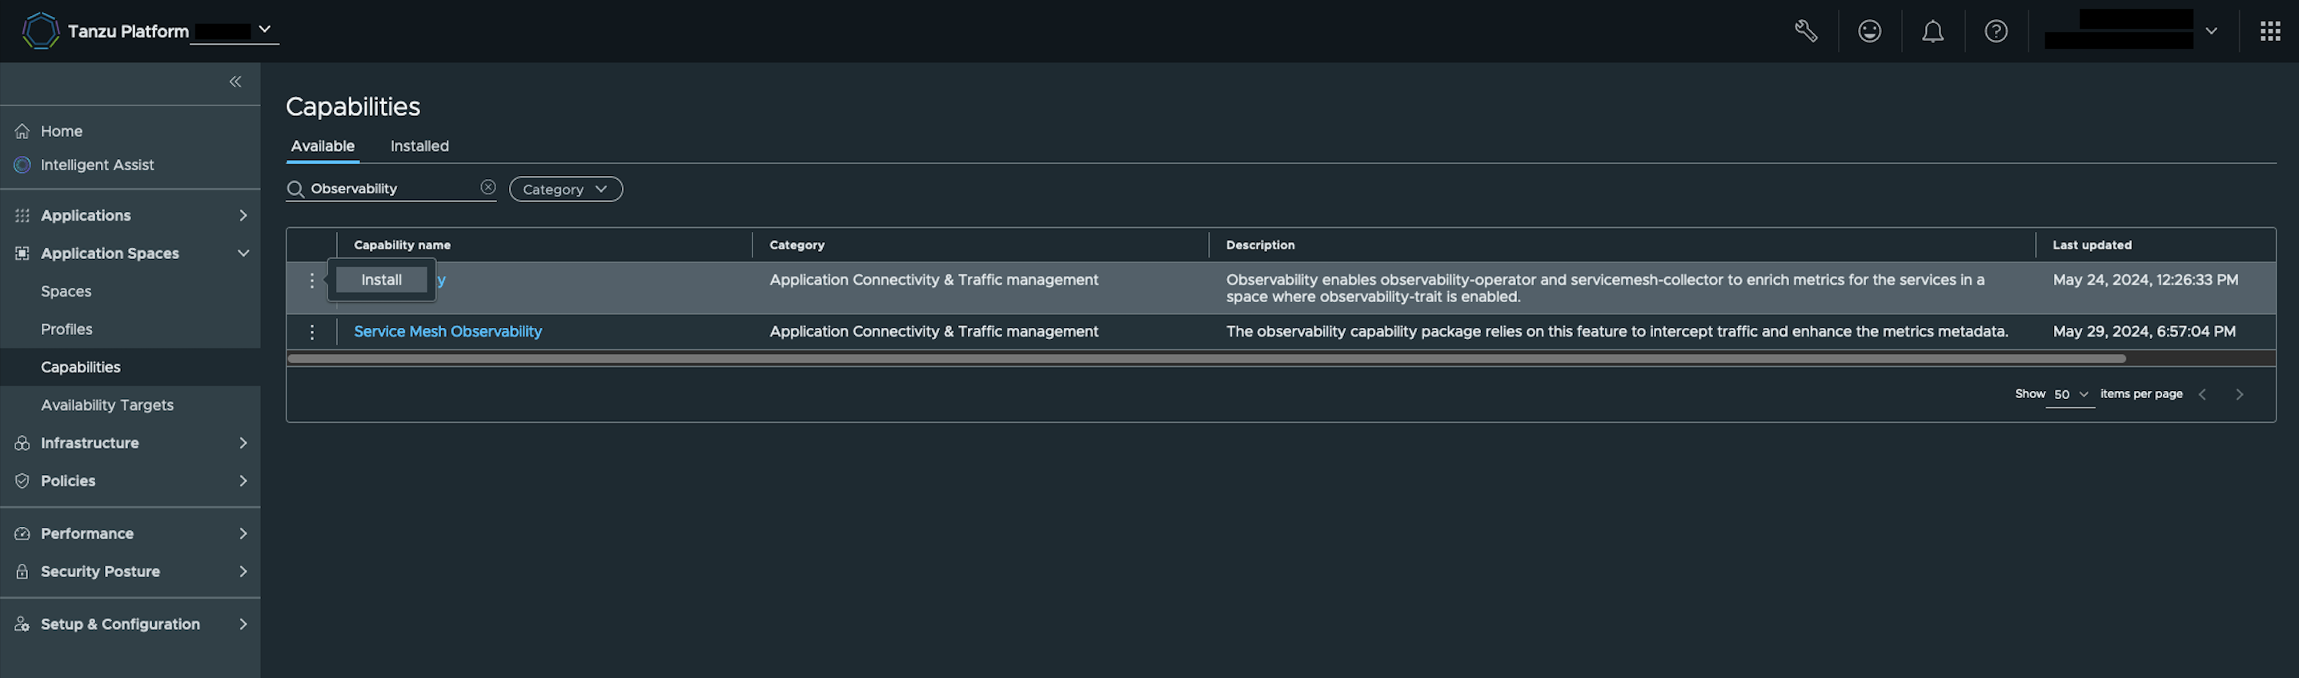
Task: Click the Policies shield icon
Action: [22, 481]
